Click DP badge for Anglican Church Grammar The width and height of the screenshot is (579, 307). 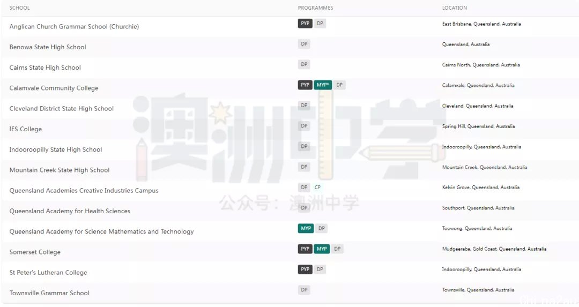point(320,24)
